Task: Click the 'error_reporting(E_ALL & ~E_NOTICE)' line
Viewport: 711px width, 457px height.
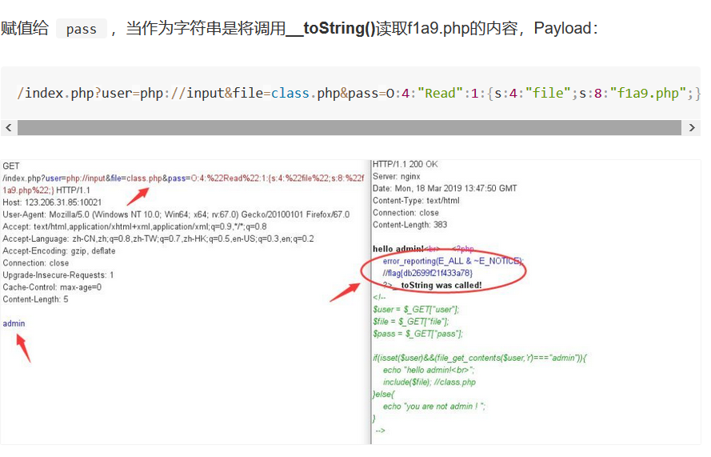Action: [x=453, y=261]
